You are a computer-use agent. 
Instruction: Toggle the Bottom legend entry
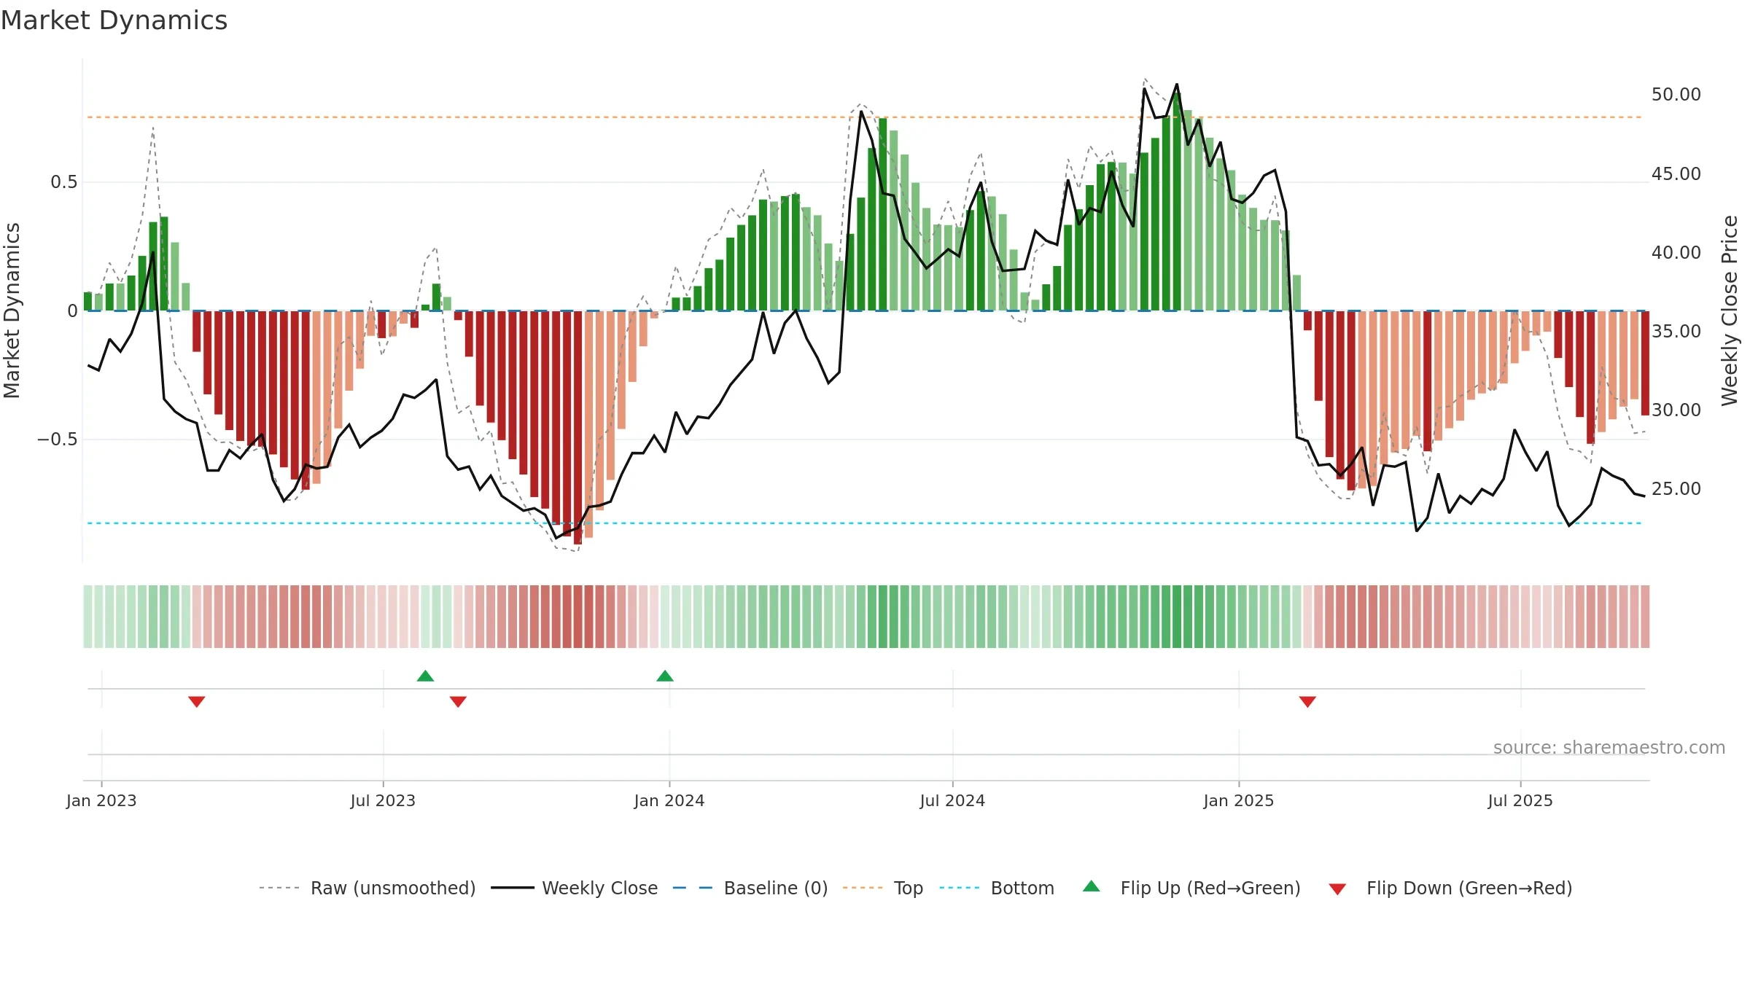[997, 888]
